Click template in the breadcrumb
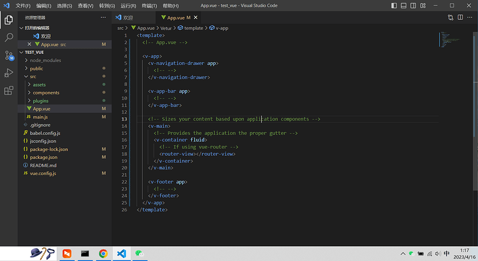This screenshot has width=478, height=261. coord(193,28)
